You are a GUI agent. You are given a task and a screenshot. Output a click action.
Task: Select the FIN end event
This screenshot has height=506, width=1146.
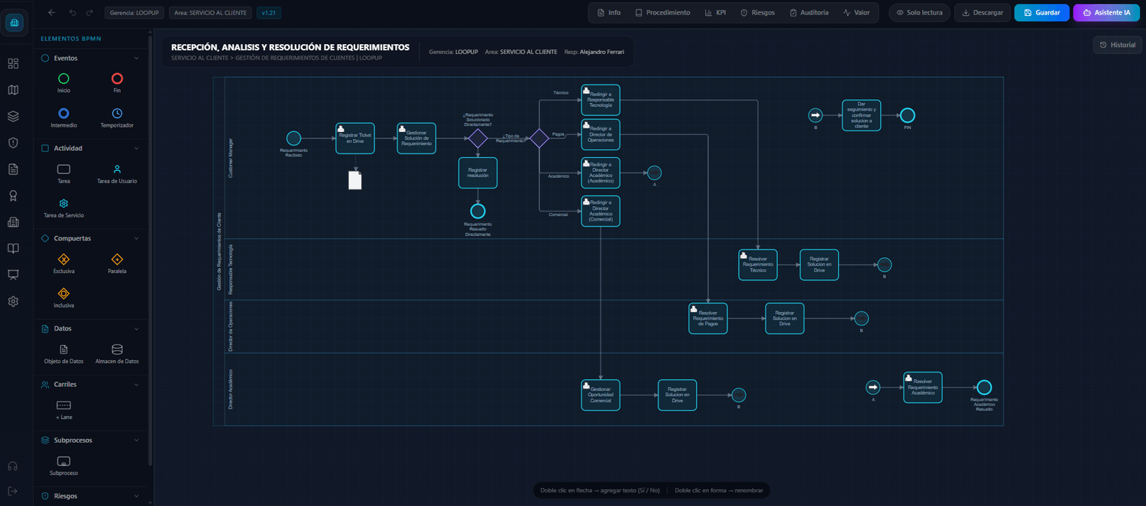907,115
